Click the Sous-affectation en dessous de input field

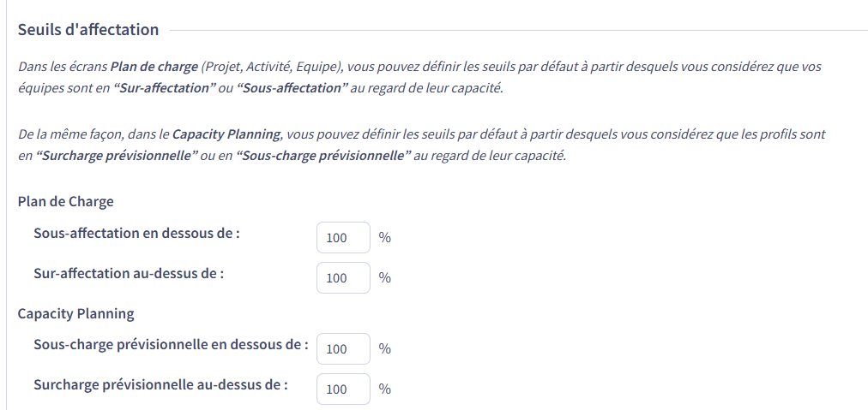click(x=343, y=238)
